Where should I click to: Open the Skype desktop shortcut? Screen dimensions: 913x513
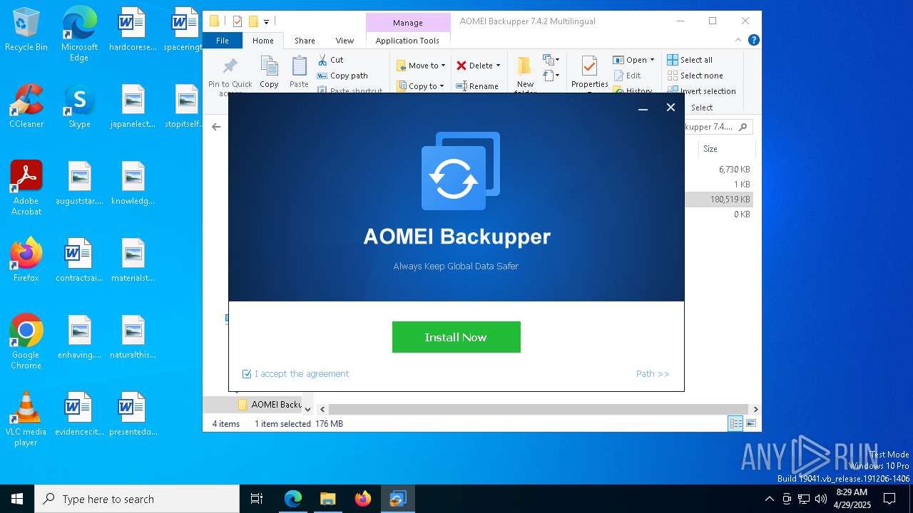79,107
